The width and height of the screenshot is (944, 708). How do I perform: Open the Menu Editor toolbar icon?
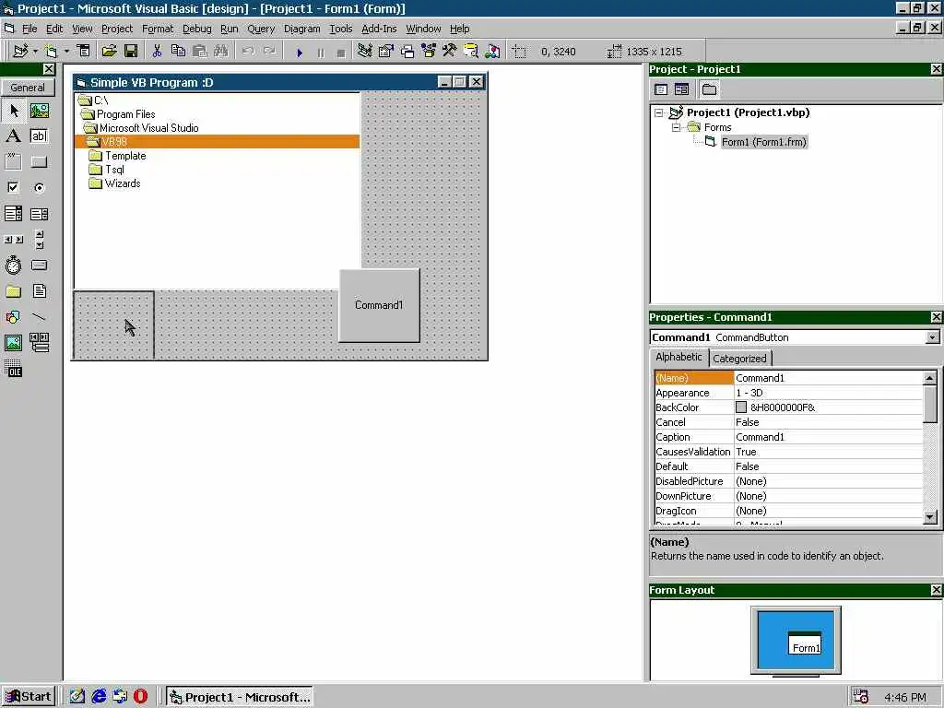84,52
